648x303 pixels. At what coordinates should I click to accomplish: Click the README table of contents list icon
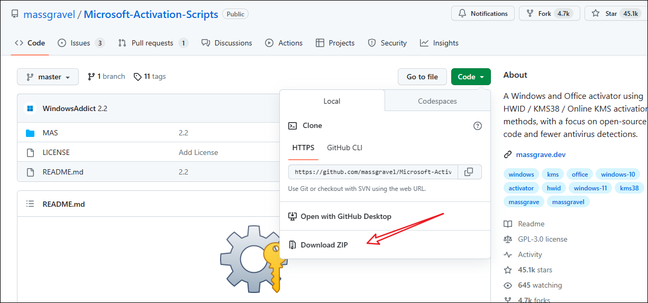(x=30, y=204)
